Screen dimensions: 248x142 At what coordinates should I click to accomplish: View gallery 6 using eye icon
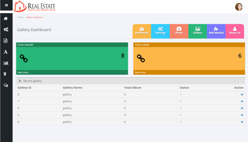point(242,108)
